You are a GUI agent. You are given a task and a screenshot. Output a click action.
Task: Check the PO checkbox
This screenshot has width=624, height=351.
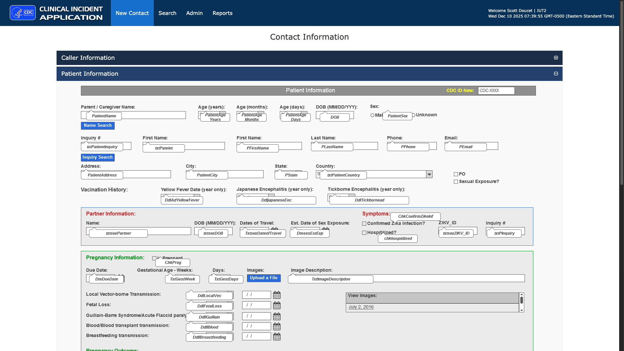[x=456, y=174]
